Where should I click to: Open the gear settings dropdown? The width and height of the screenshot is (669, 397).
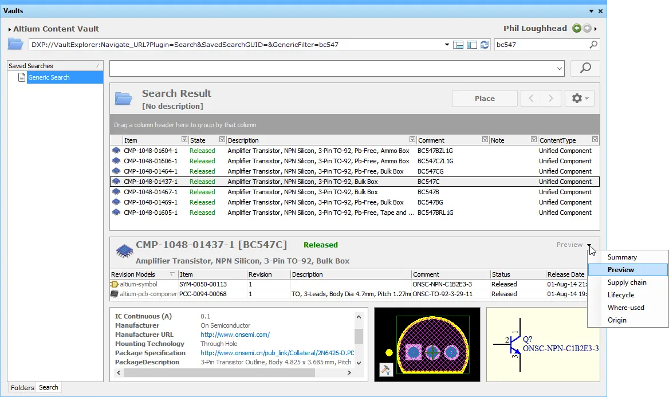point(580,98)
